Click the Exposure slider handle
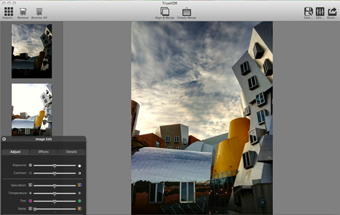 [54, 166]
